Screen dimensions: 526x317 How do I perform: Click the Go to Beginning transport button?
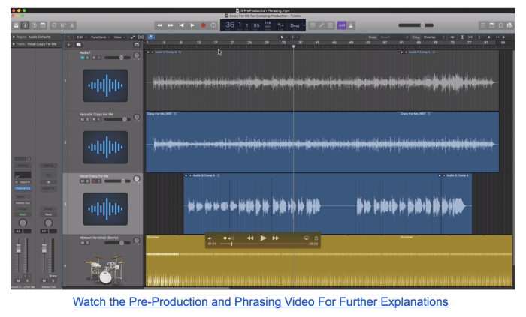181,25
